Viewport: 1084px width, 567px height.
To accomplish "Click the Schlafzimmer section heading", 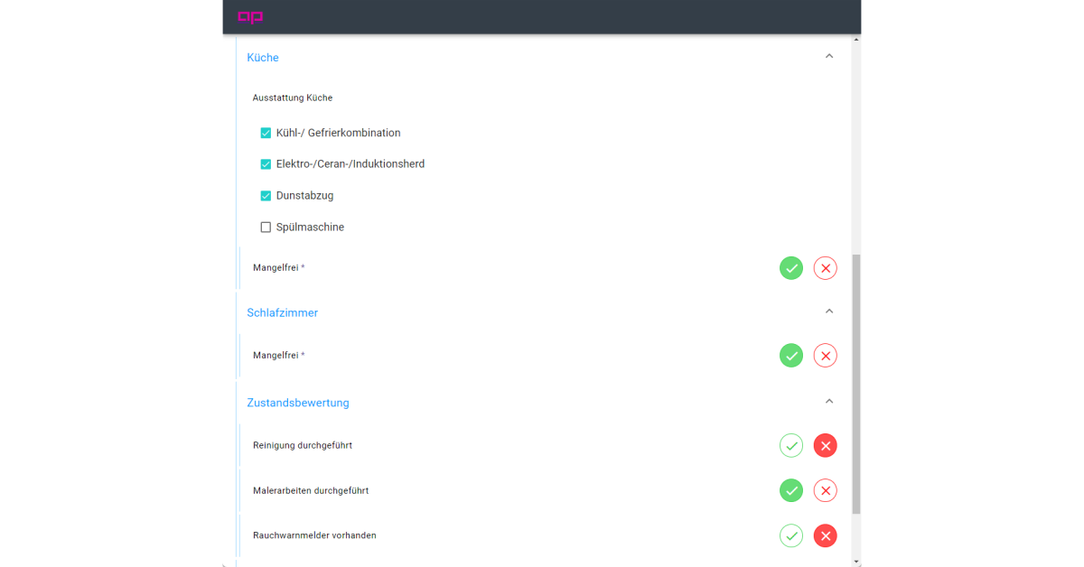I will pyautogui.click(x=282, y=313).
